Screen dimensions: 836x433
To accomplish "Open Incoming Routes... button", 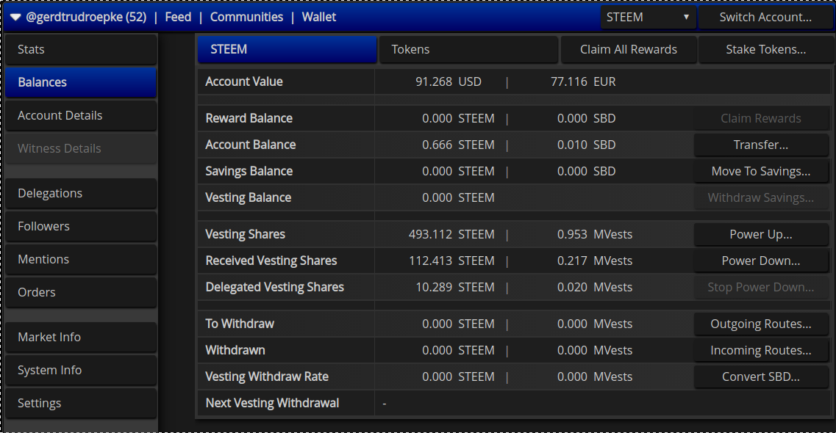I will pyautogui.click(x=761, y=350).
